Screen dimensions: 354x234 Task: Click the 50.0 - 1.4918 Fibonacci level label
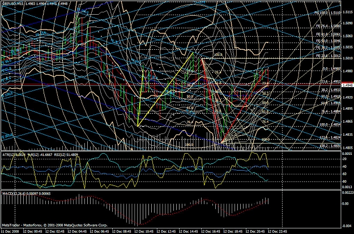click(x=331, y=96)
